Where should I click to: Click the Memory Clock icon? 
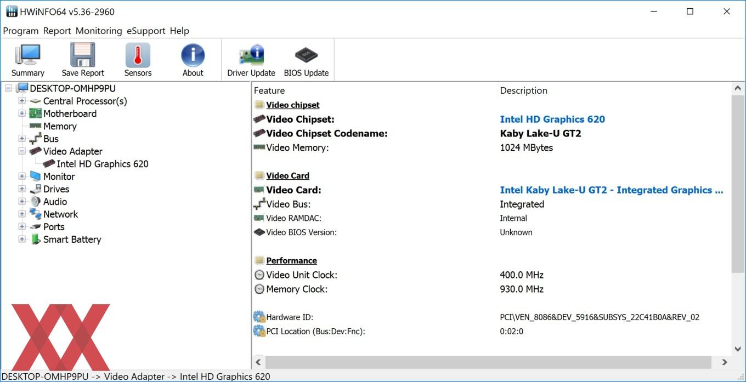(x=259, y=289)
